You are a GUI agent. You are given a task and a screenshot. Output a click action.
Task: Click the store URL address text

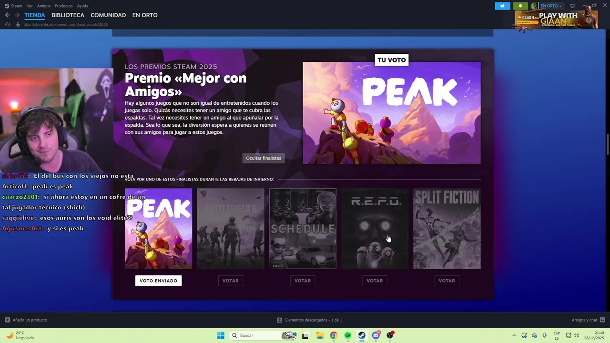point(65,24)
